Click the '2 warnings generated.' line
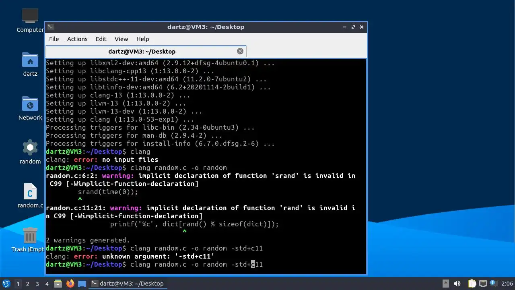This screenshot has width=515, height=290. pyautogui.click(x=88, y=240)
